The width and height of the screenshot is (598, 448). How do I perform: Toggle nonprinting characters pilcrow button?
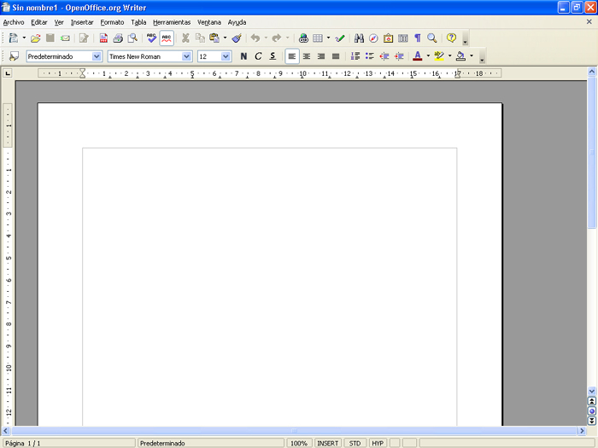pos(418,38)
